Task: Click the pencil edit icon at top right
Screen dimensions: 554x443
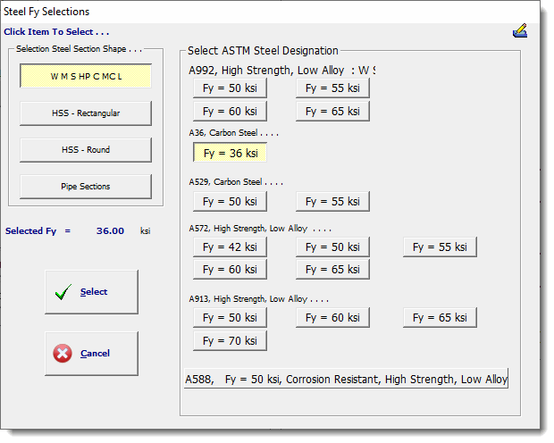Action: click(x=520, y=31)
